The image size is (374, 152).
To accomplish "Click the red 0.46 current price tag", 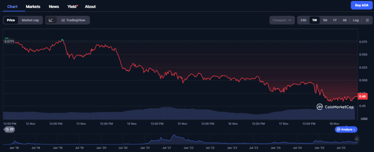I will (363, 96).
